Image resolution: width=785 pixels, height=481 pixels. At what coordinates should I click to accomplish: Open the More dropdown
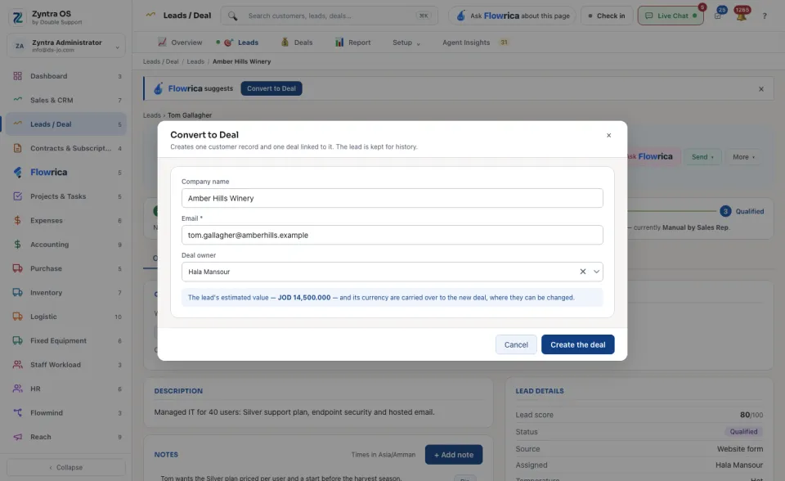click(743, 157)
